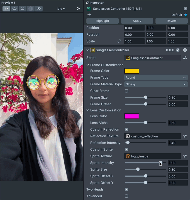Collapse the Lens Customization section
Image resolution: width=190 pixels, height=200 pixels.
(88, 110)
